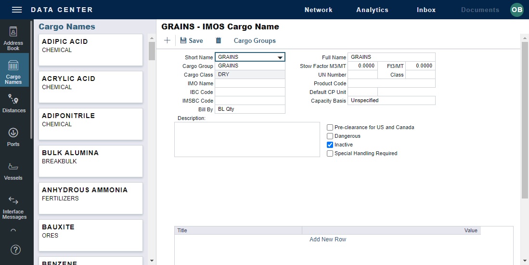529x265 pixels.
Task: Uncheck the Inactive checkbox
Action: [x=330, y=145]
